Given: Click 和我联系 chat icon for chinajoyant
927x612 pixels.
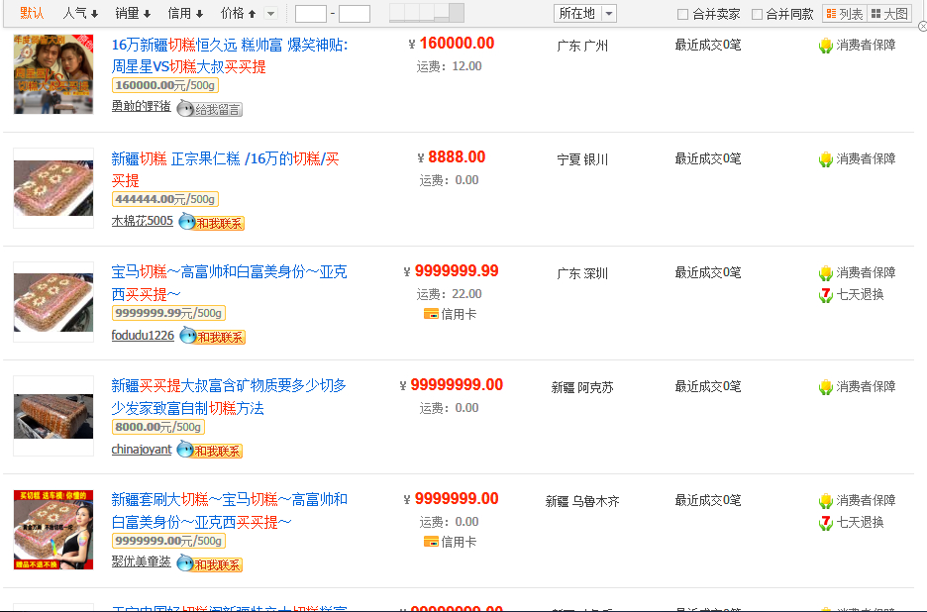Looking at the screenshot, I should pos(210,451).
